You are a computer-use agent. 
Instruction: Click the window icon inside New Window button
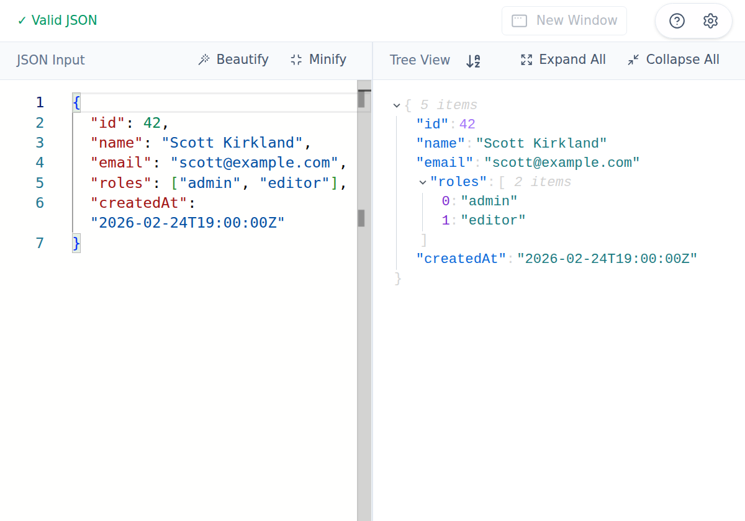click(x=520, y=20)
